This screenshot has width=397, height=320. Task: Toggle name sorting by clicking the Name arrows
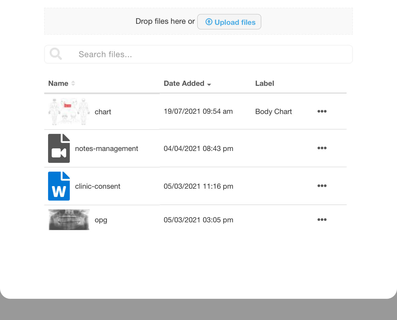click(x=73, y=83)
